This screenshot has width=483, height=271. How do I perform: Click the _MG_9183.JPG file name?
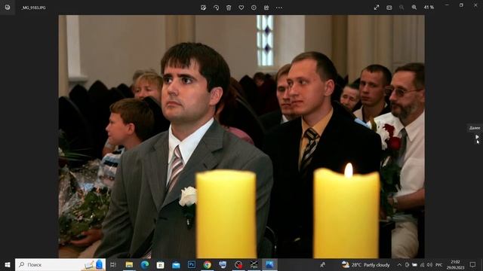(x=33, y=8)
